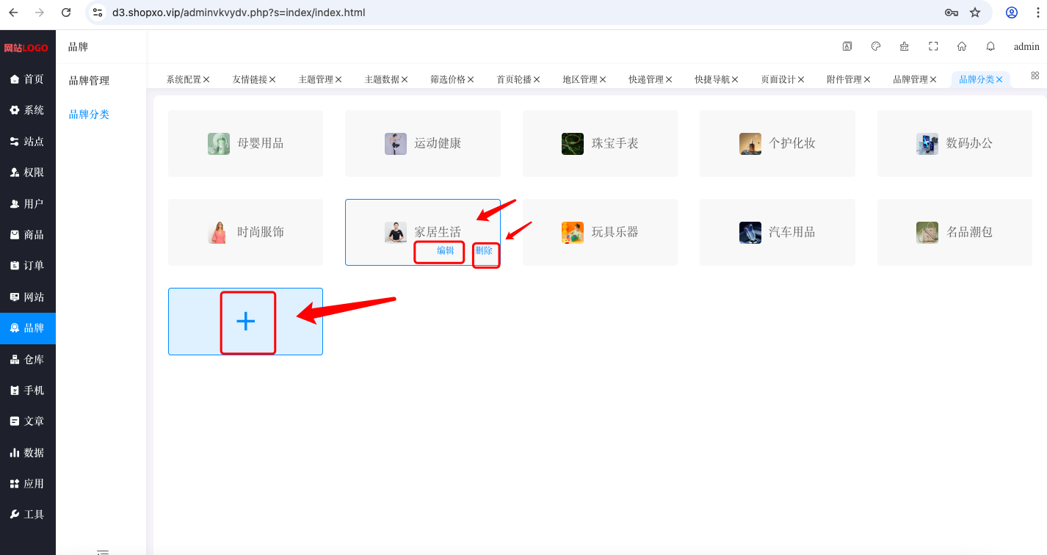Collapse the submenu toggle at sidebar bottom
The width and height of the screenshot is (1047, 555).
coord(103,551)
